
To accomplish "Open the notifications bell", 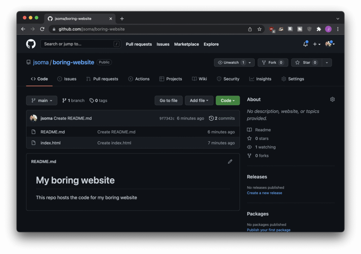I will (x=305, y=44).
